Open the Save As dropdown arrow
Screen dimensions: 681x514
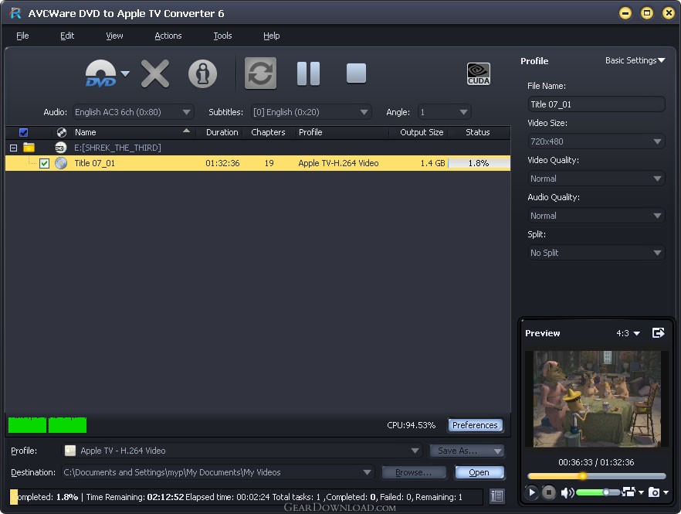[x=498, y=451]
